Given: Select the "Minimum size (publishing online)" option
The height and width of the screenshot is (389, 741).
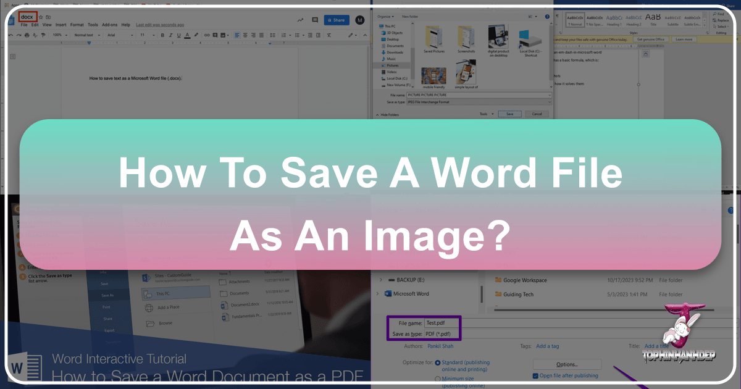Looking at the screenshot, I should point(437,379).
